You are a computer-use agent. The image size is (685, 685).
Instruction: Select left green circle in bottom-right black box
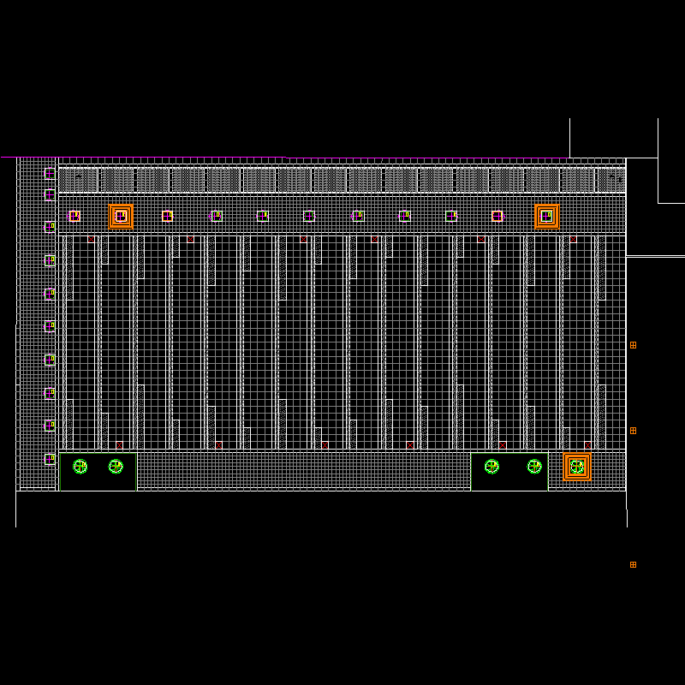click(491, 467)
